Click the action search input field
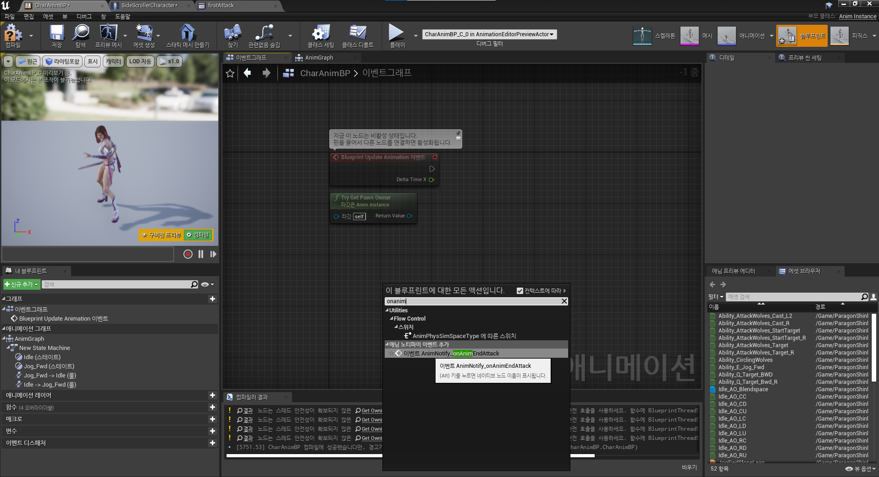 coord(472,301)
